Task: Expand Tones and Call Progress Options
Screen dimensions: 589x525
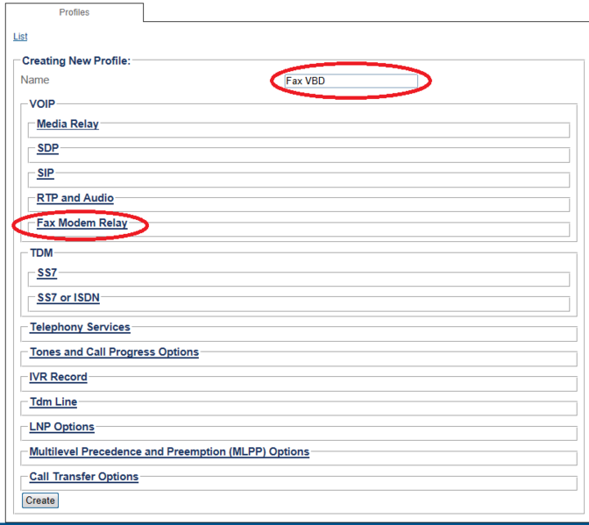Action: [x=114, y=352]
